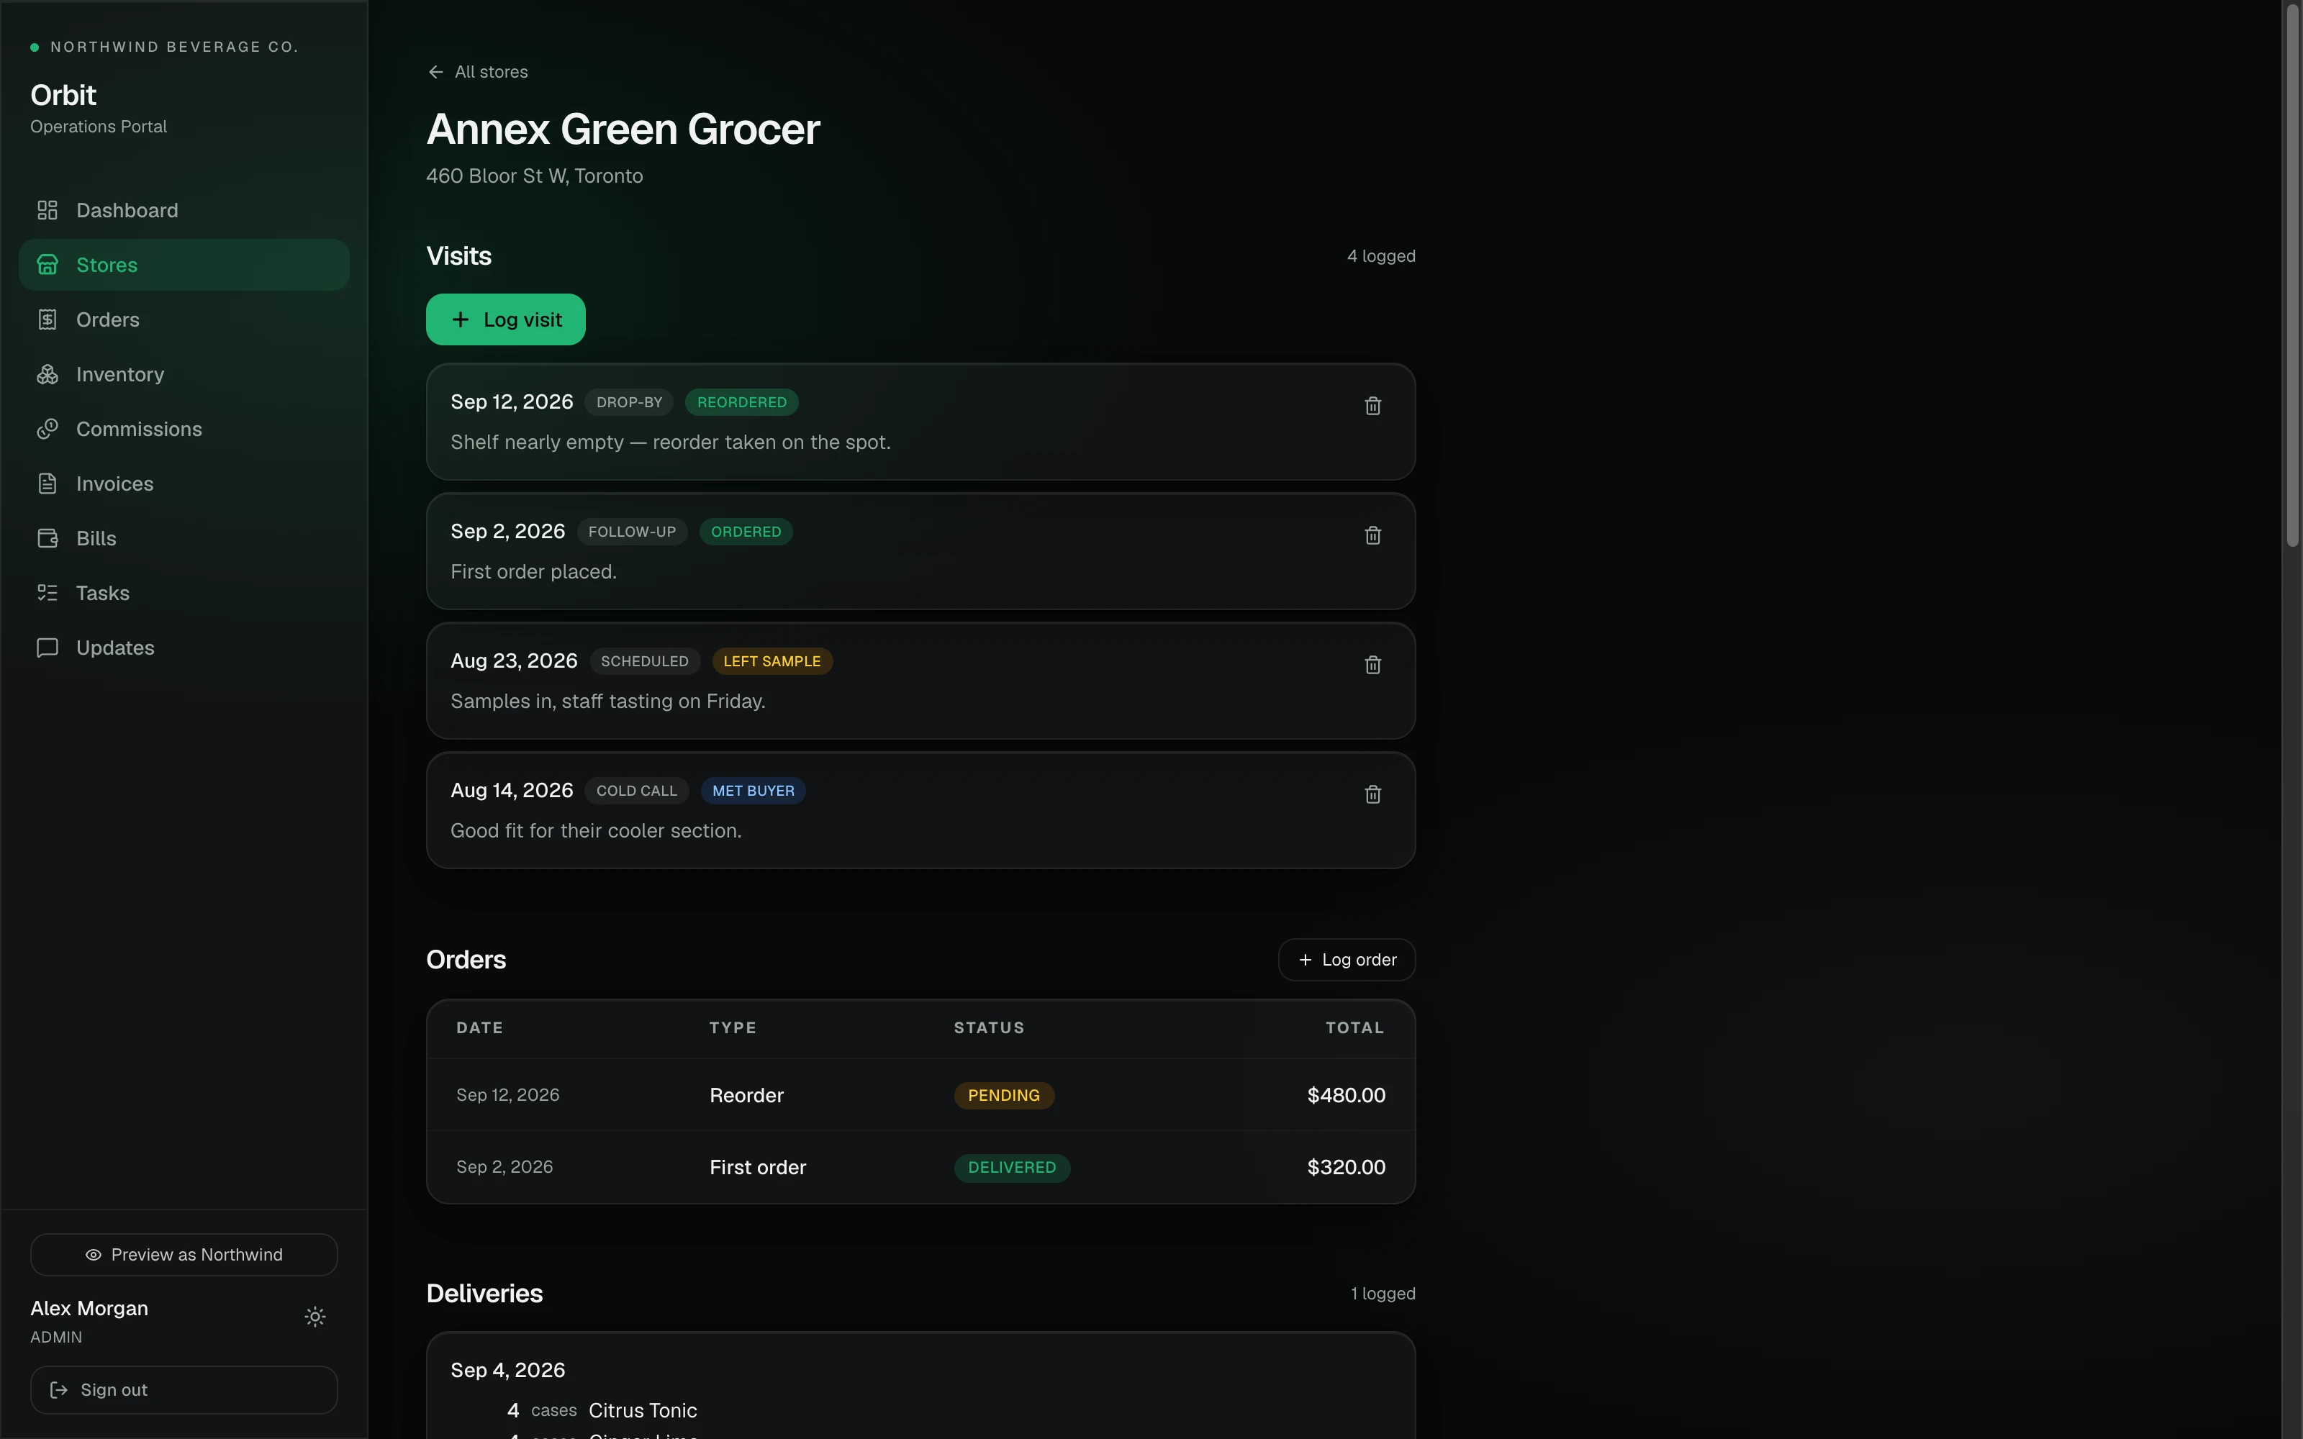2303x1439 pixels.
Task: Click the SCHEDULED tag on Aug 23 visit
Action: (x=644, y=661)
